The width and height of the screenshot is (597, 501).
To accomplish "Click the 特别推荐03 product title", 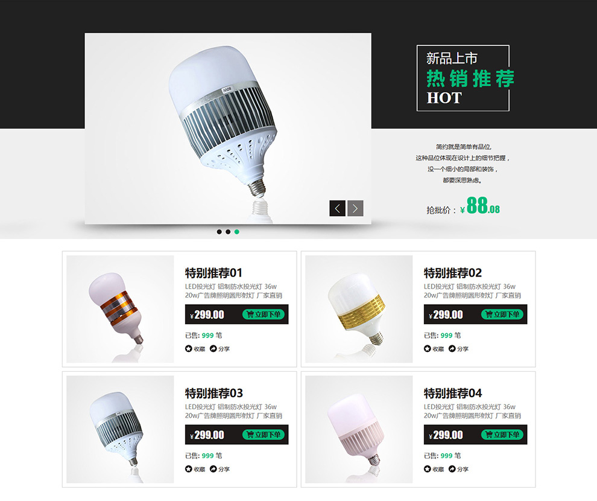I will pos(214,393).
